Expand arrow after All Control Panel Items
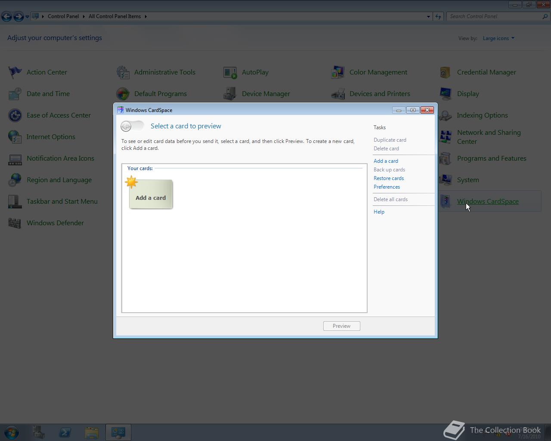This screenshot has width=551, height=441. point(146,16)
